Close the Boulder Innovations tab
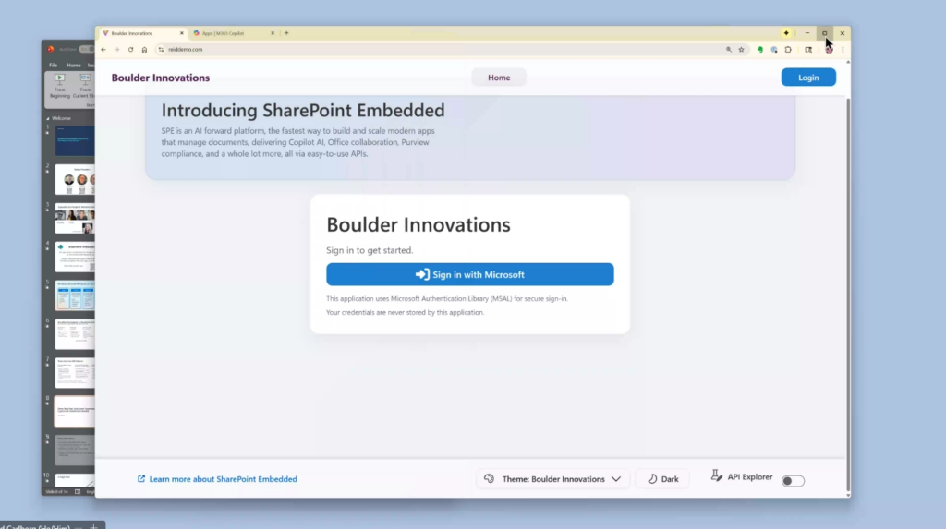 click(182, 33)
